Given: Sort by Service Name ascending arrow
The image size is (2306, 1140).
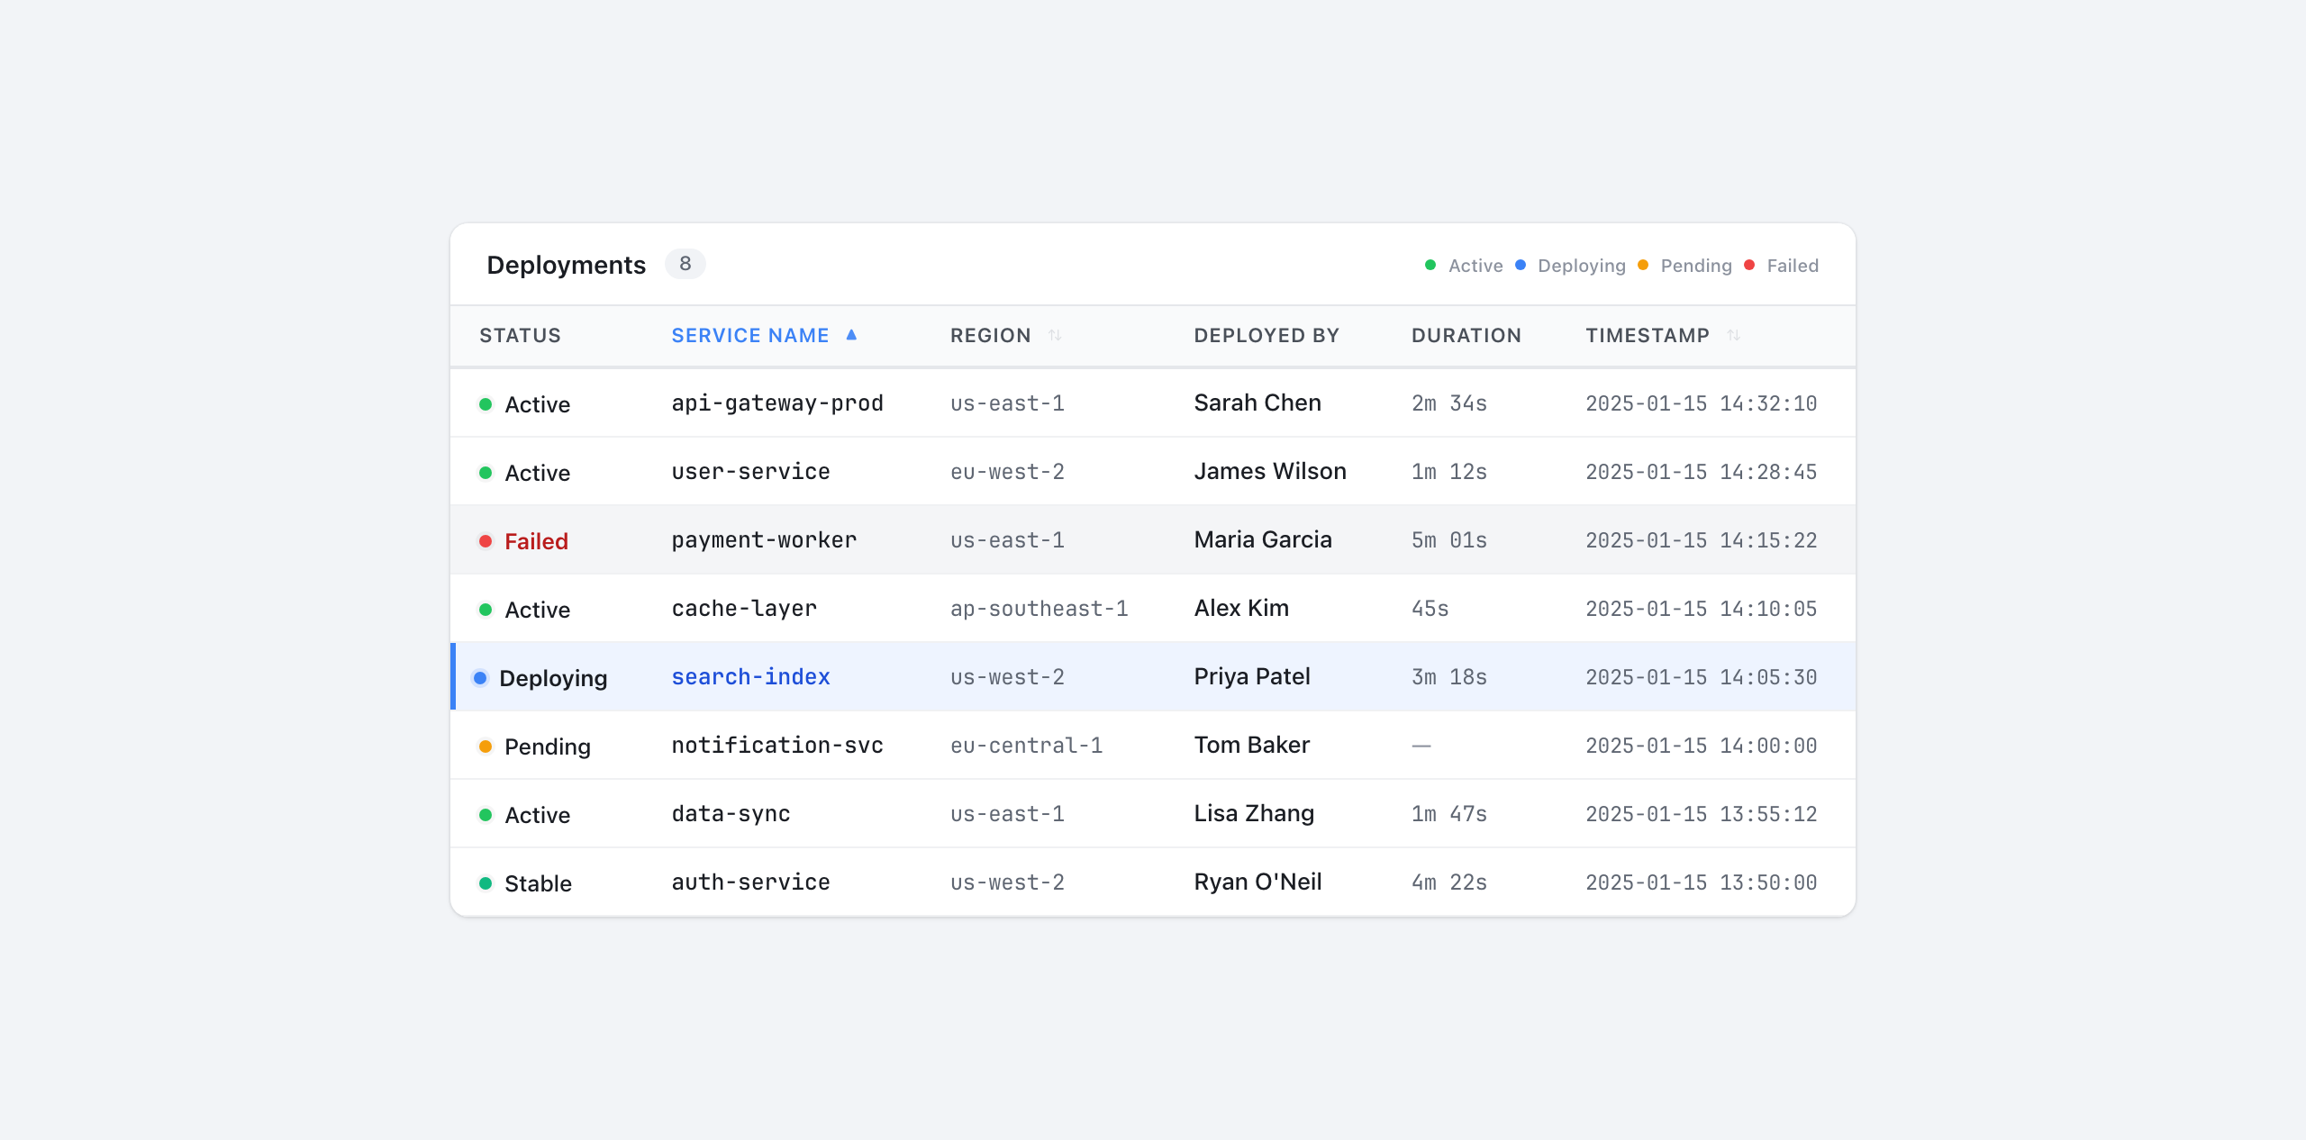Looking at the screenshot, I should click(851, 335).
